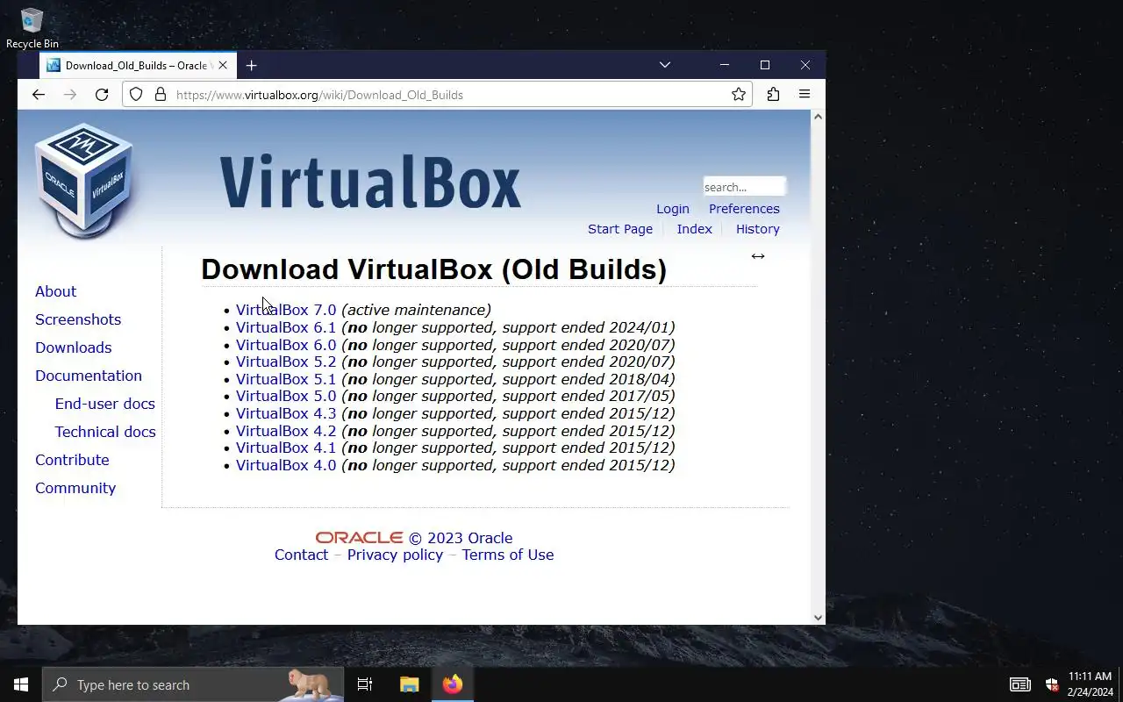Open the Windows Security tray icon

pyautogui.click(x=1052, y=684)
